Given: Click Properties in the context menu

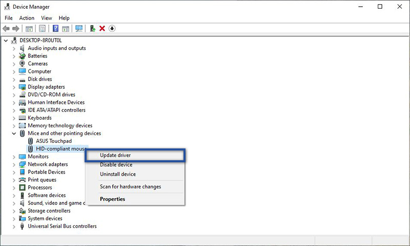Looking at the screenshot, I should tap(112, 199).
